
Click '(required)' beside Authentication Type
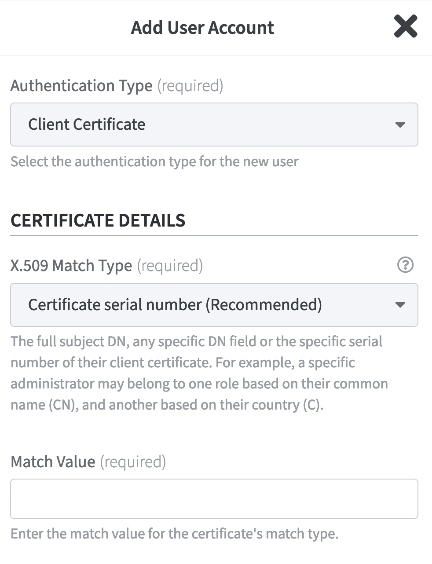click(190, 85)
